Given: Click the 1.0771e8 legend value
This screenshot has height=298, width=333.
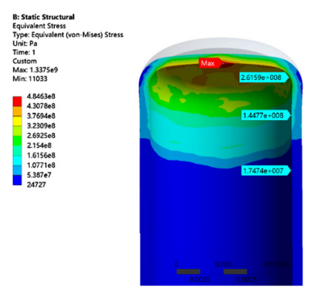Looking at the screenshot, I should tap(41, 165).
